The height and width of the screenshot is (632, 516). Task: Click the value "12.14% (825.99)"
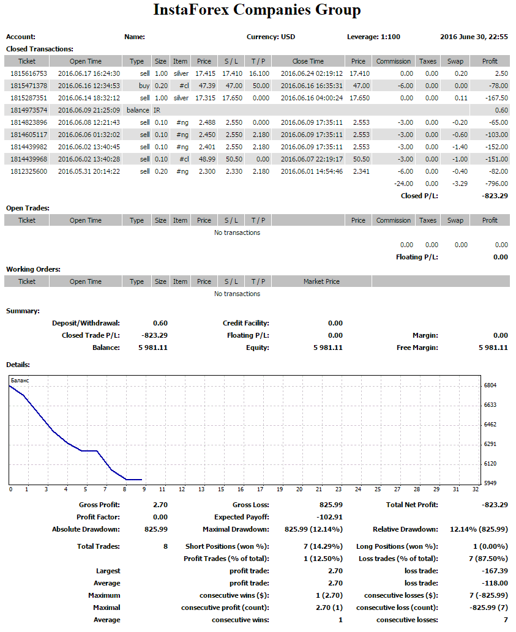pos(479,529)
